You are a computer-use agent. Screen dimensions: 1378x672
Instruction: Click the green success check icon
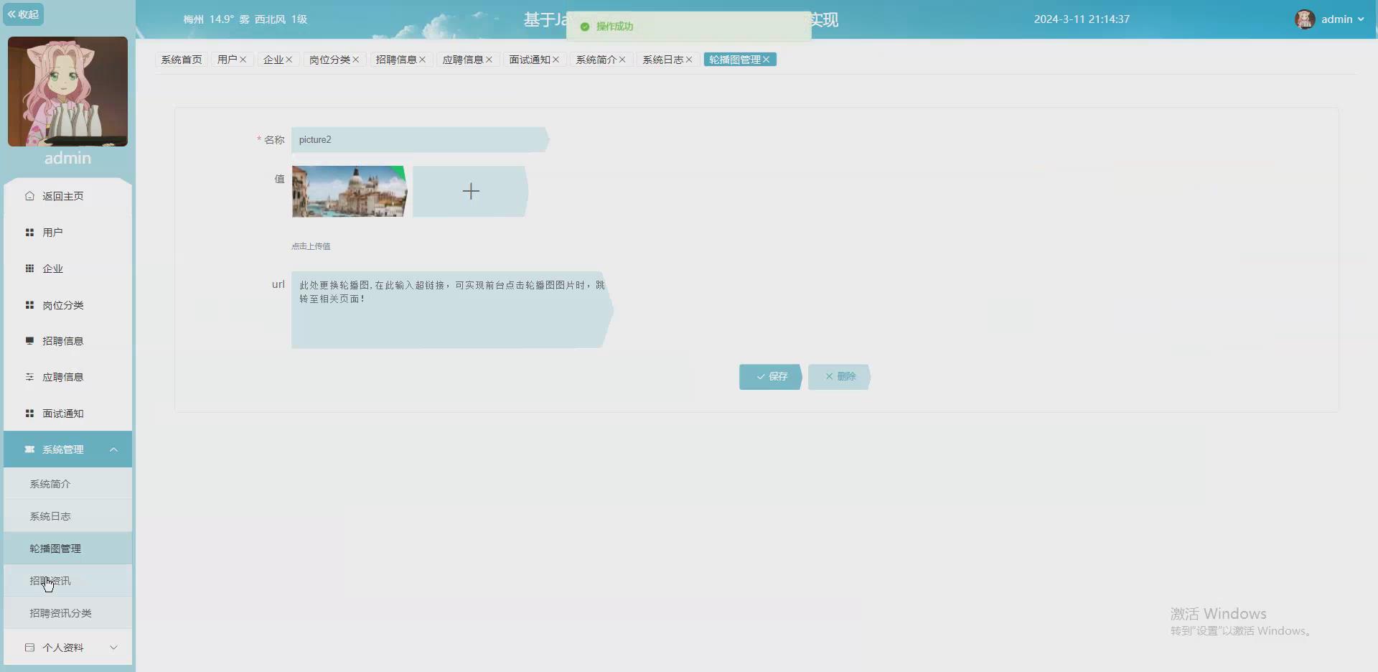point(585,27)
